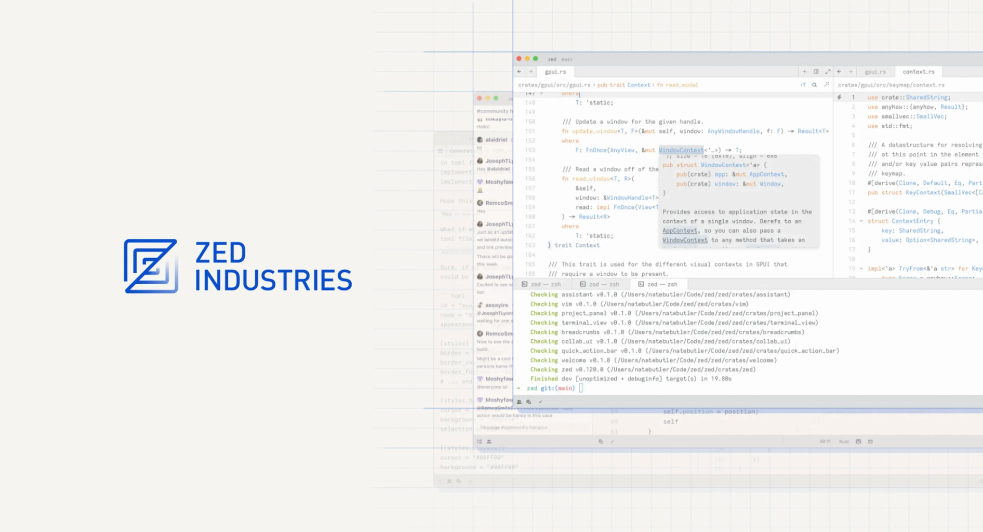Click the checkmark in the background window status bar
Screen dimensions: 983x532
tap(612, 442)
